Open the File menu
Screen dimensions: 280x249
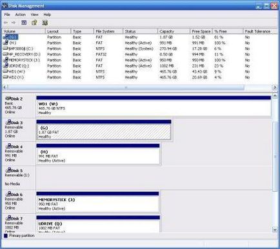[x=7, y=15]
